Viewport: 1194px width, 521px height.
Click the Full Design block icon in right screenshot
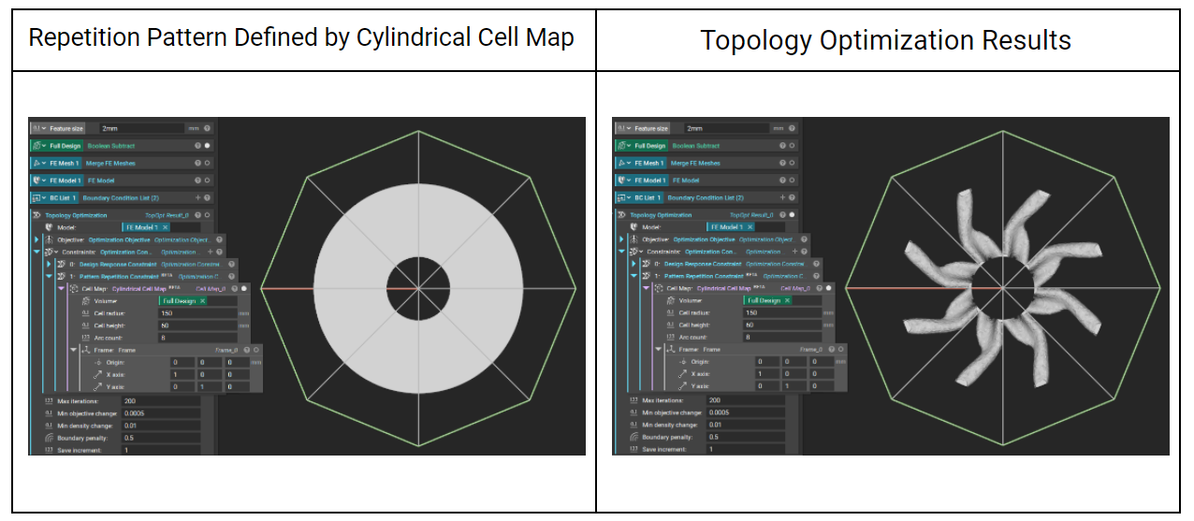point(621,146)
